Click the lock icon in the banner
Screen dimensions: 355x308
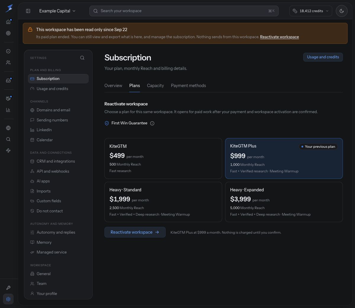tap(30, 29)
